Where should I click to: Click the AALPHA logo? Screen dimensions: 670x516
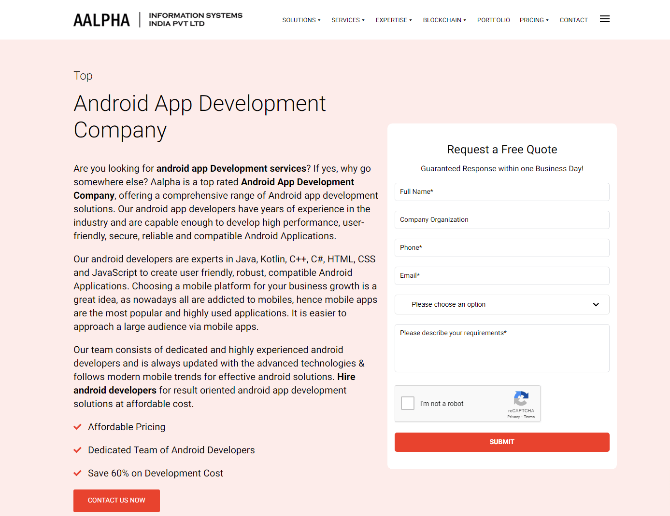[x=101, y=20]
